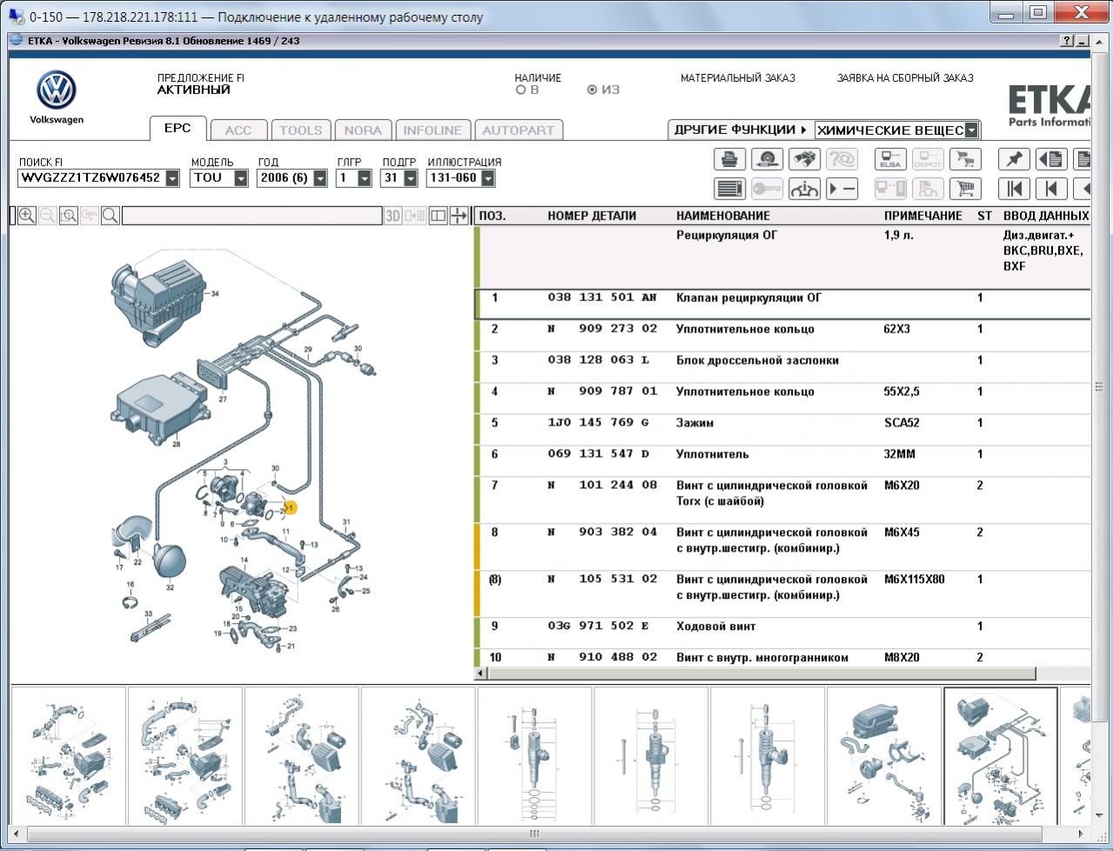Click the printer icon in the toolbar
The width and height of the screenshot is (1113, 851).
click(x=729, y=159)
